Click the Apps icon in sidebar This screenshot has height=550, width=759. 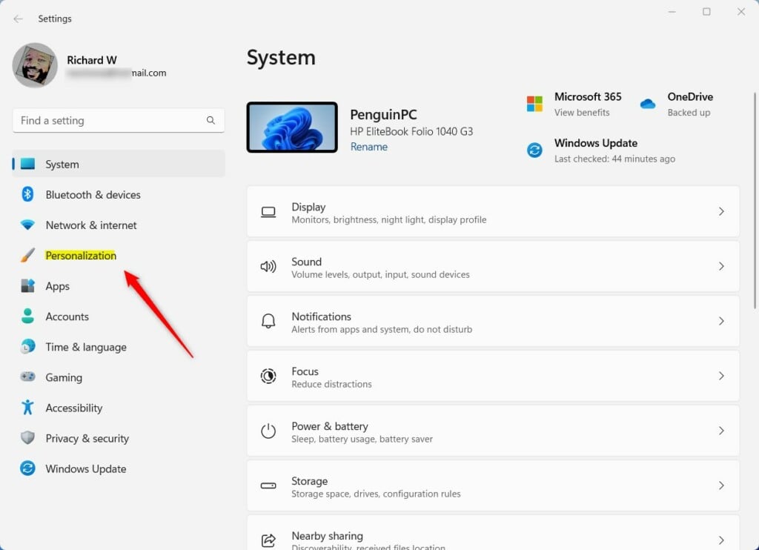tap(27, 285)
